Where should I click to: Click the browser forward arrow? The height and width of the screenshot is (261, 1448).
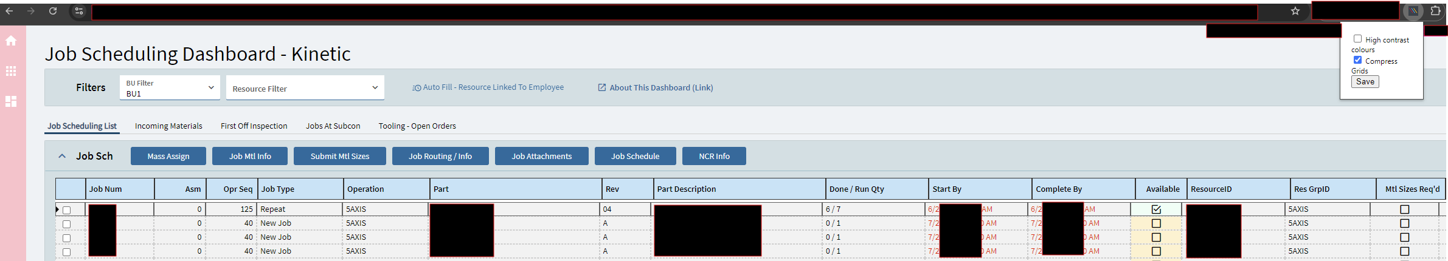click(31, 11)
